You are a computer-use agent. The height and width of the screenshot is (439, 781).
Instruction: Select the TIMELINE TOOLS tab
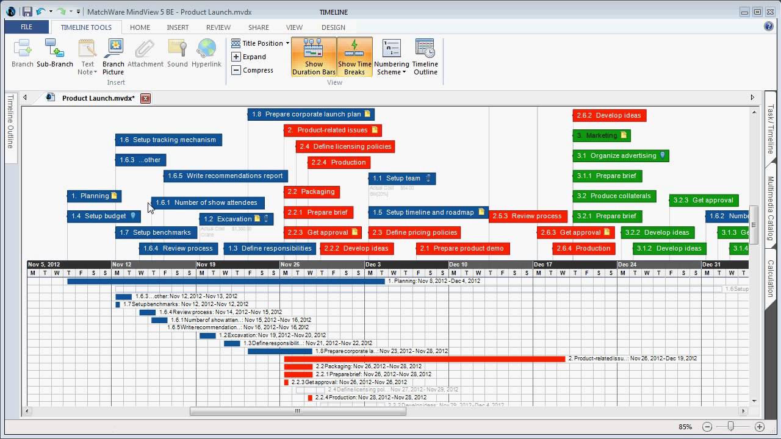coord(86,27)
